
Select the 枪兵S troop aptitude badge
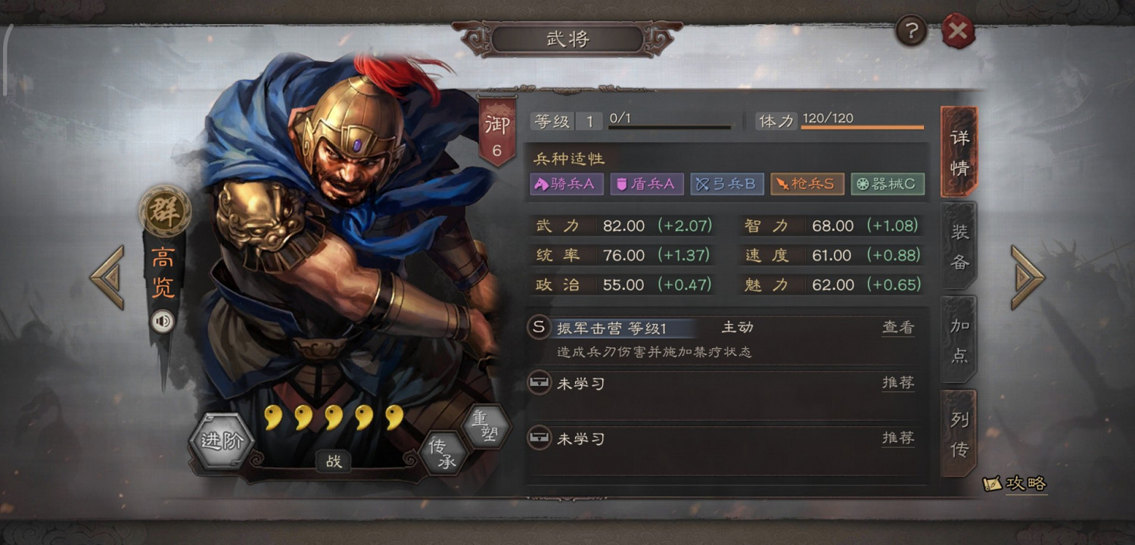[x=807, y=184]
